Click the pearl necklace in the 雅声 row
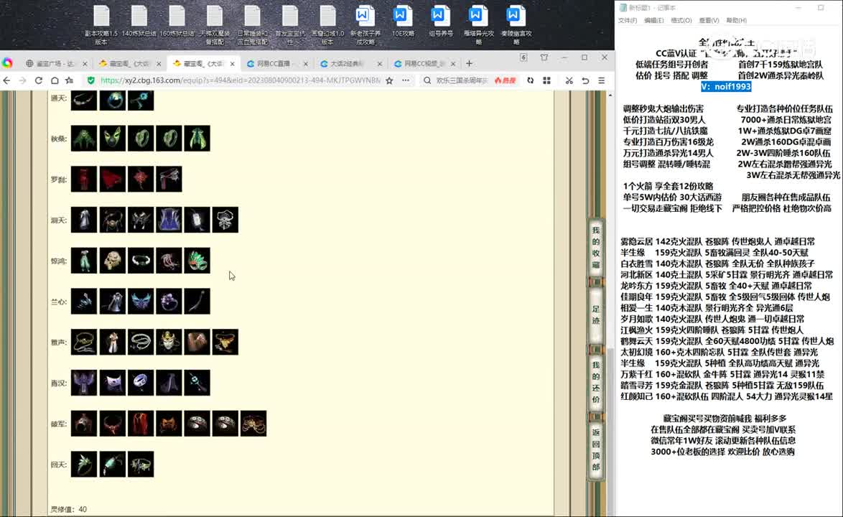Viewport: 843px width, 517px height. (140, 342)
